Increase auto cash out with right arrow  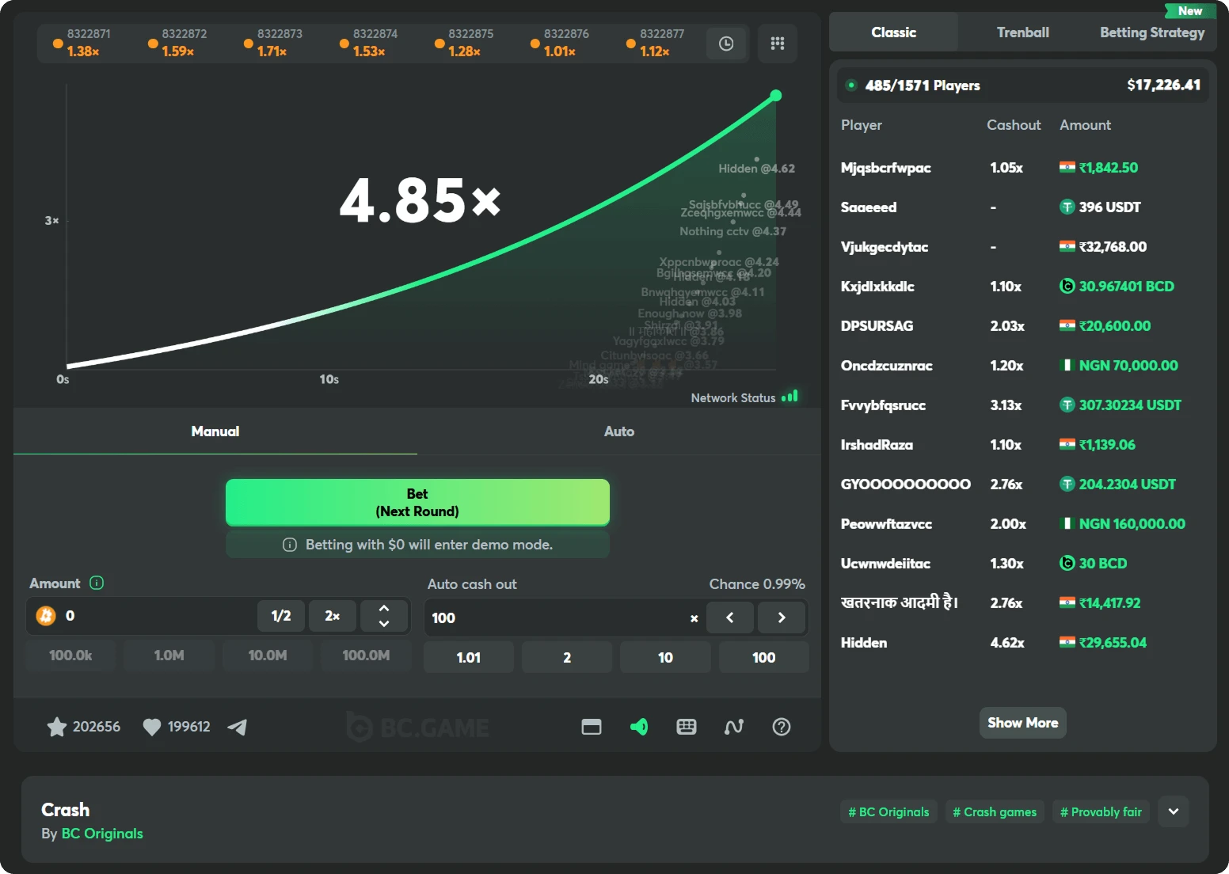[x=782, y=617]
